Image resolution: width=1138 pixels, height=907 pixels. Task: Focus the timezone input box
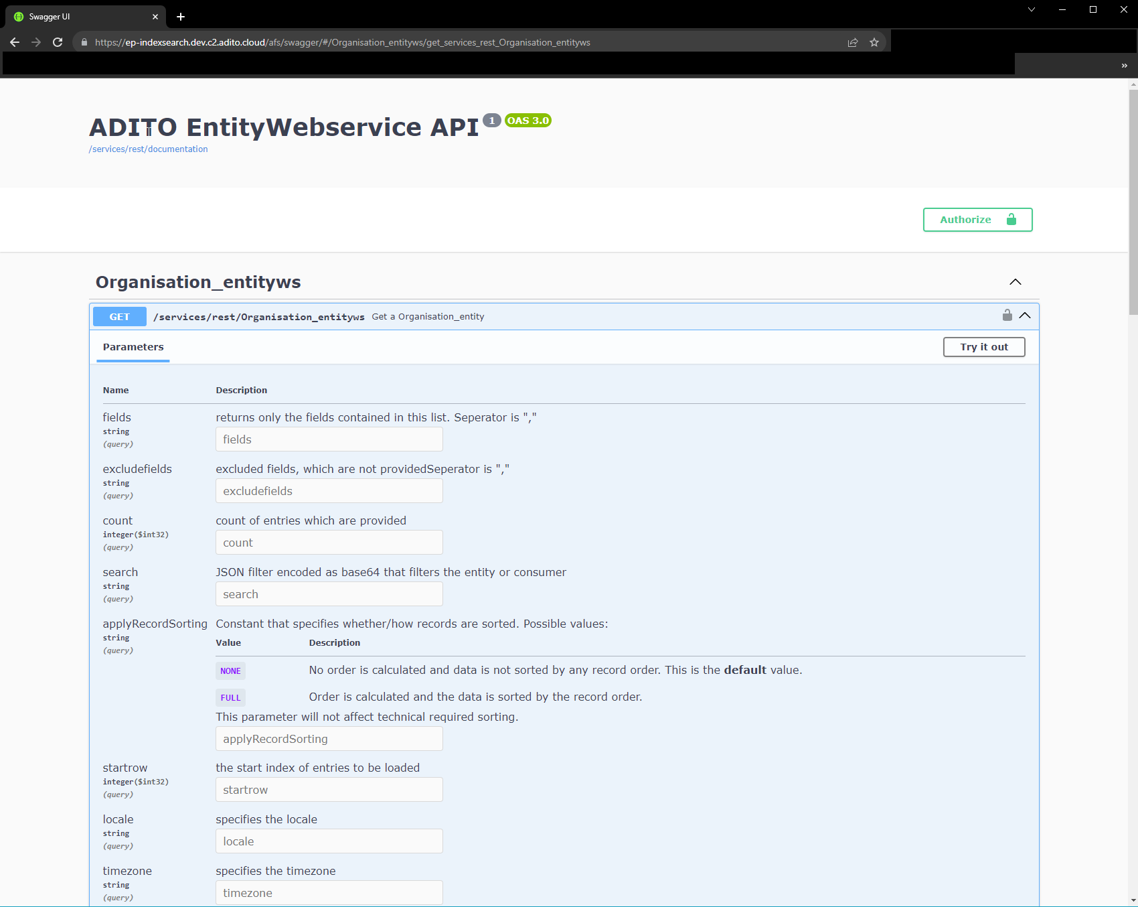[x=329, y=893]
